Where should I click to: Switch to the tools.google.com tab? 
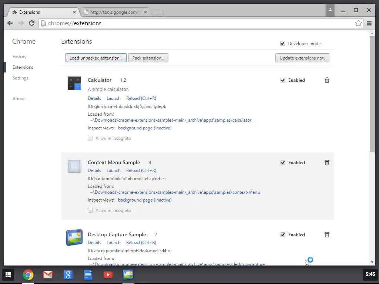115,12
